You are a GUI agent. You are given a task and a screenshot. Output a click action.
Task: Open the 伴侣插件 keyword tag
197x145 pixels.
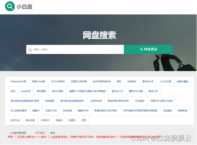(132, 81)
